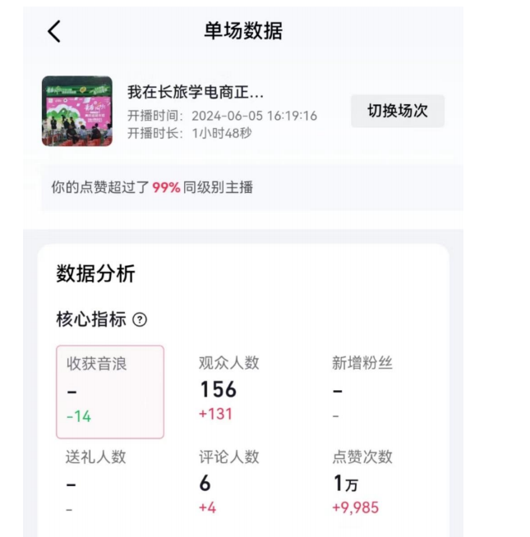This screenshot has height=537, width=530.
Task: Click the livestream title 我在长旅学电商正...
Action: (x=196, y=93)
